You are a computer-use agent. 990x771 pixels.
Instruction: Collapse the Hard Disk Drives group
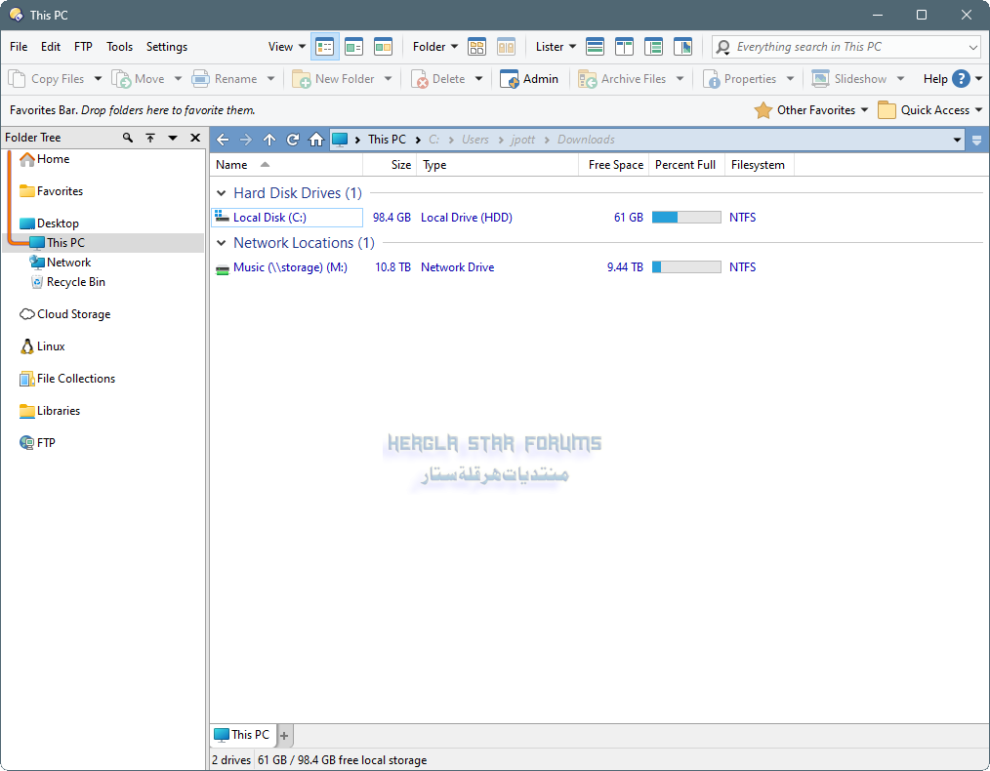tap(222, 193)
